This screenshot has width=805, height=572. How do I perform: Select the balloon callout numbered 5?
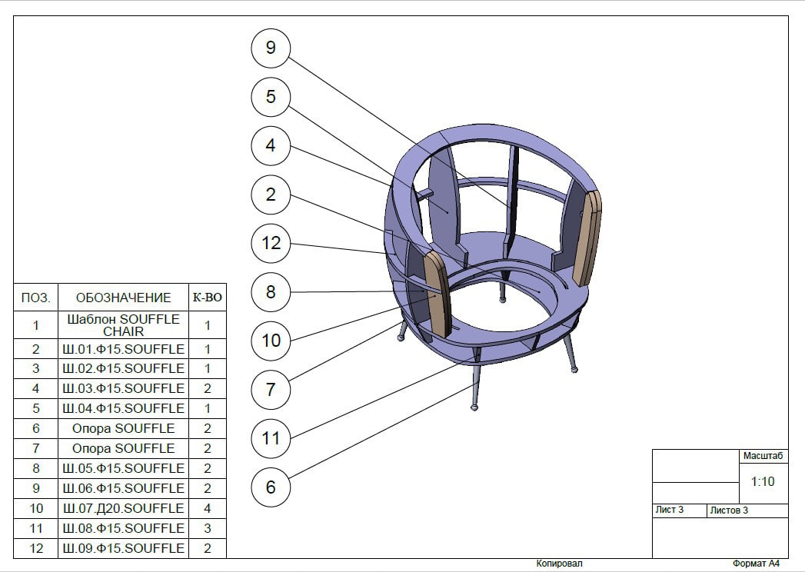pyautogui.click(x=271, y=97)
